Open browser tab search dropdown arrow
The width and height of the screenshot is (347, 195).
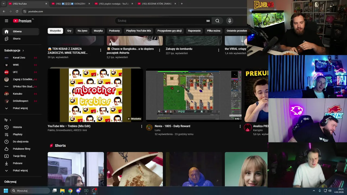[4, 4]
